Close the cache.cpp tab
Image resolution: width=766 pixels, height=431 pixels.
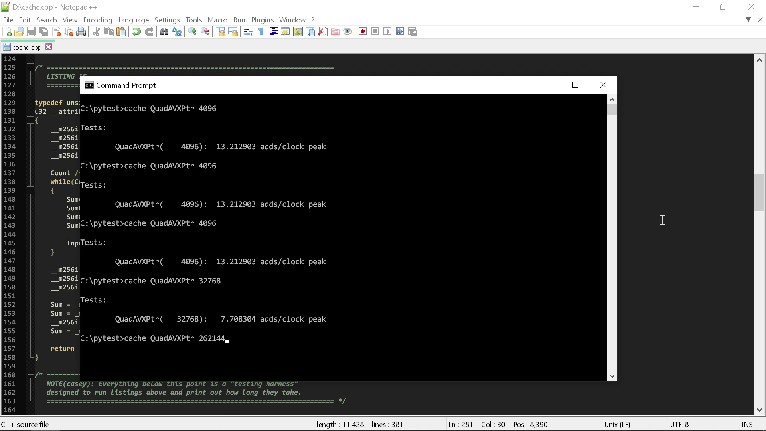[x=49, y=47]
